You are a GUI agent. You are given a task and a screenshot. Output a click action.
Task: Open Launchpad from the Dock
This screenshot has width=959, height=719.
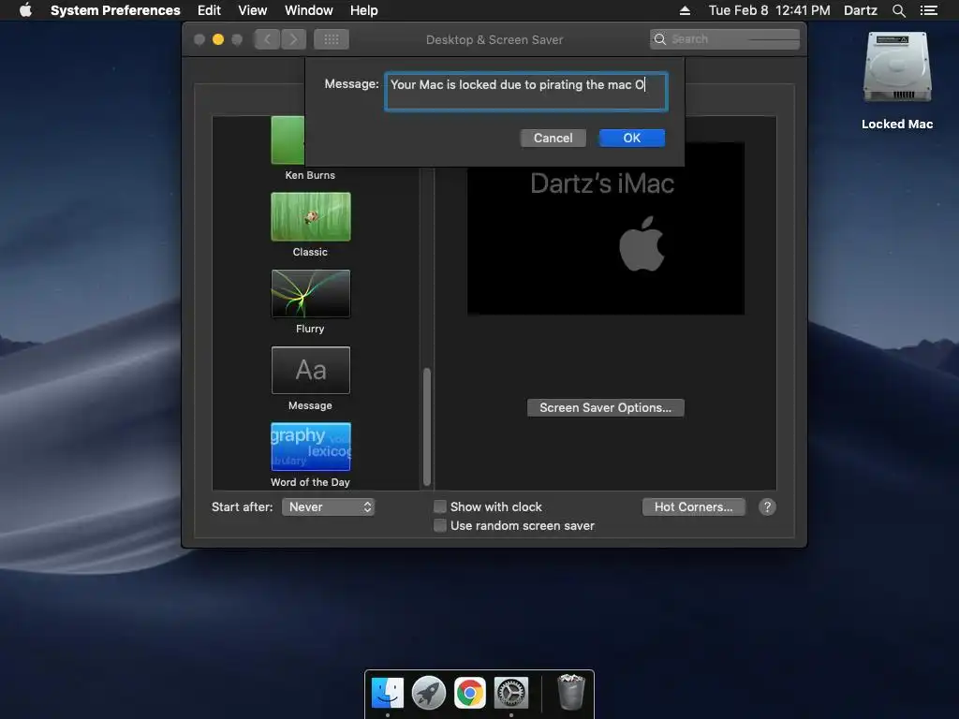click(429, 693)
